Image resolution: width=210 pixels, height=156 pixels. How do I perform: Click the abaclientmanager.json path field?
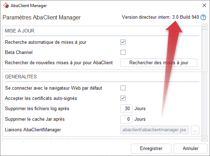coord(154,130)
